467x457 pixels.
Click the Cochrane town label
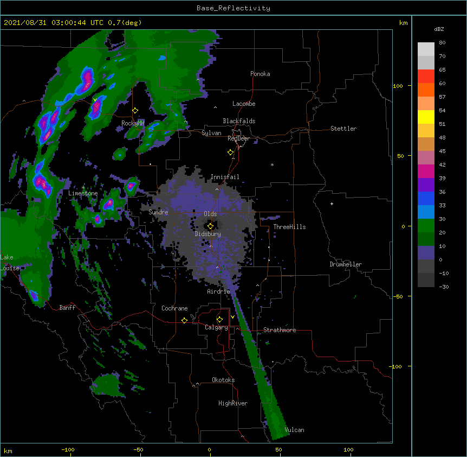pyautogui.click(x=174, y=308)
